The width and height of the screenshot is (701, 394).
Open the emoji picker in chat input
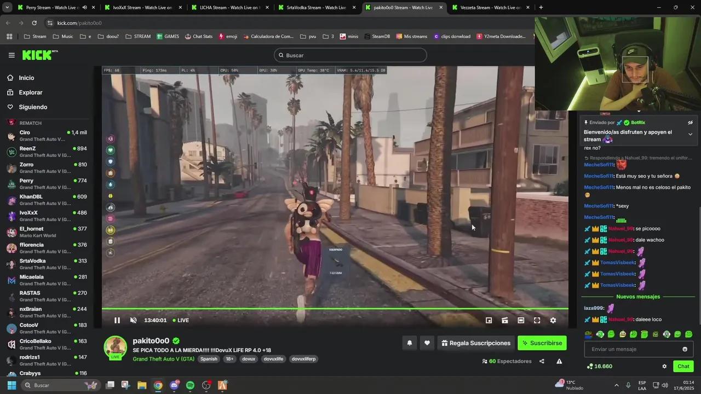coord(685,349)
